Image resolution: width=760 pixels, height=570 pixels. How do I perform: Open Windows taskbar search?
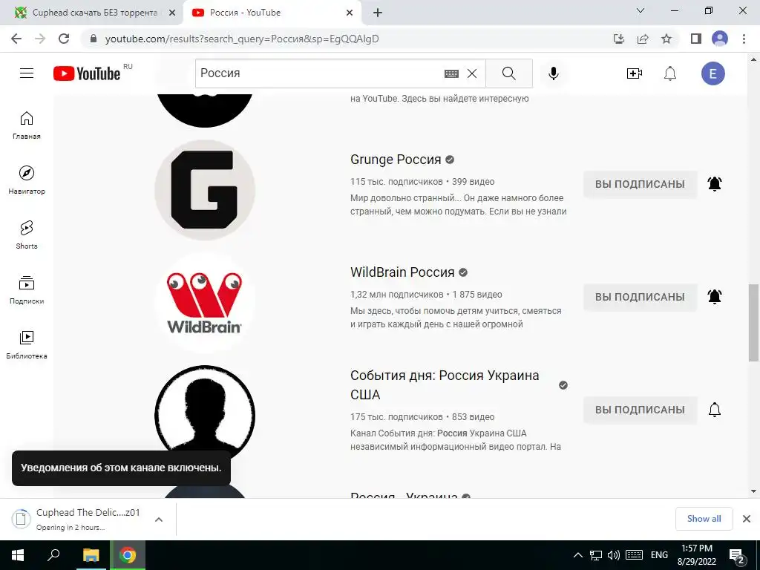coord(53,555)
